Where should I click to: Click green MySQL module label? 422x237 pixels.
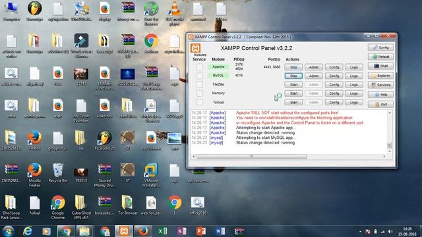tap(218, 76)
